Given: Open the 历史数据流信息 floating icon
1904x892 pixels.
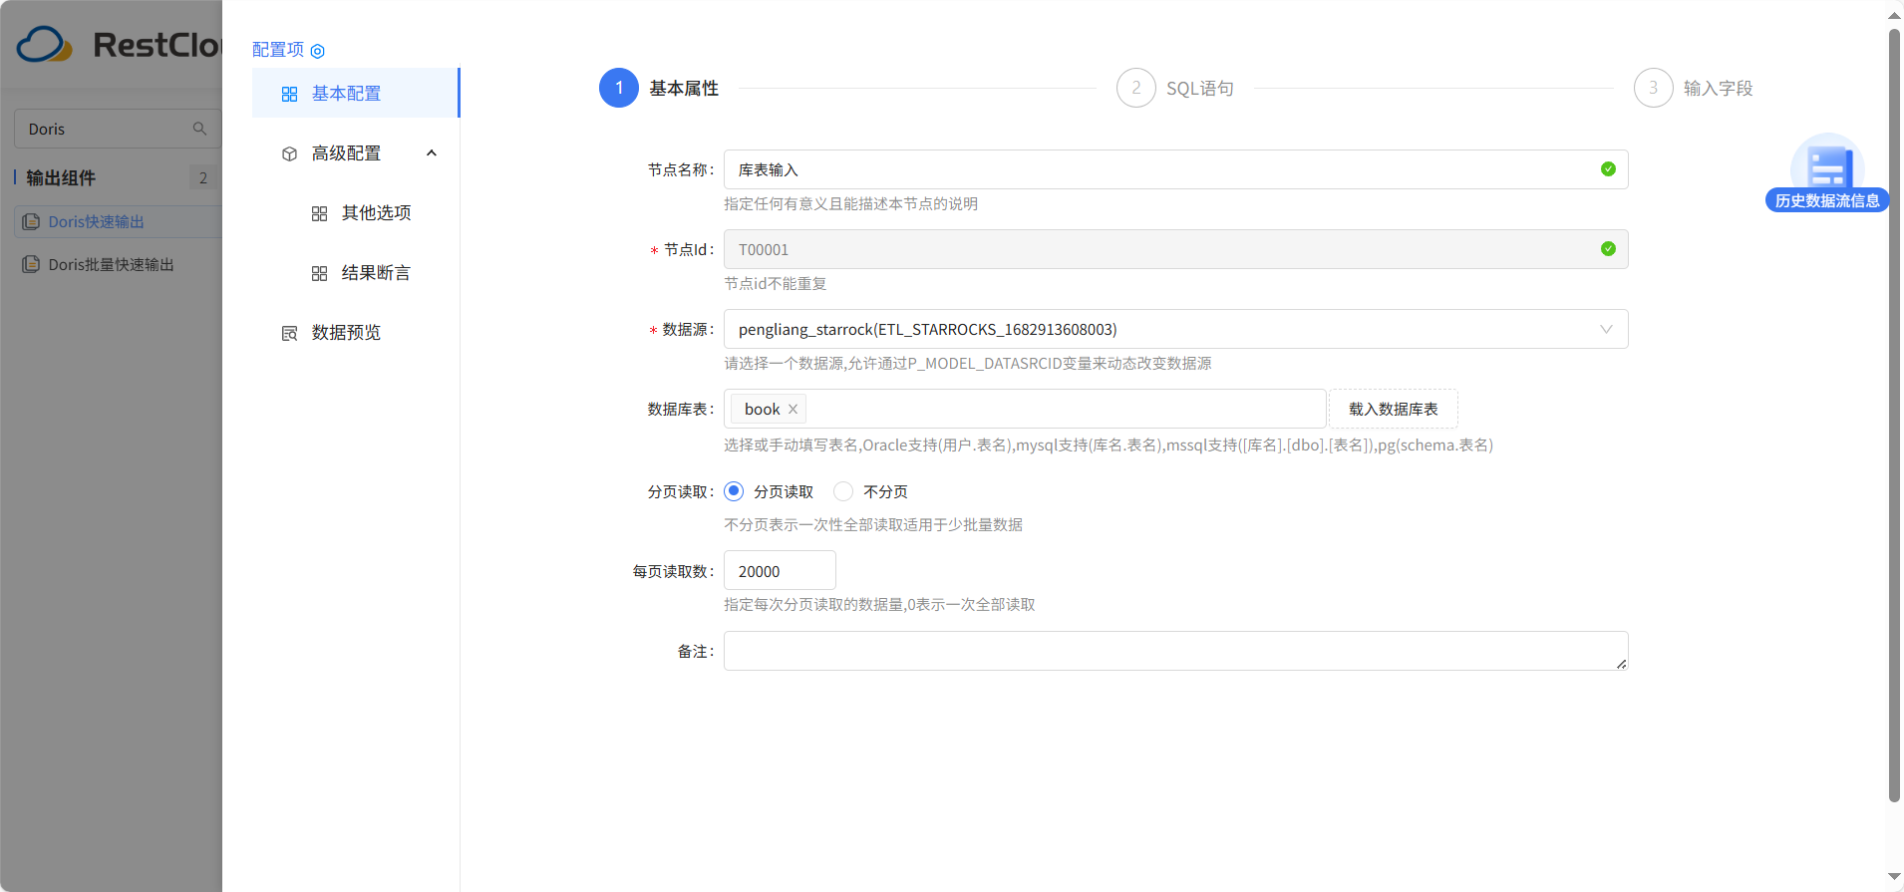Looking at the screenshot, I should tap(1827, 172).
